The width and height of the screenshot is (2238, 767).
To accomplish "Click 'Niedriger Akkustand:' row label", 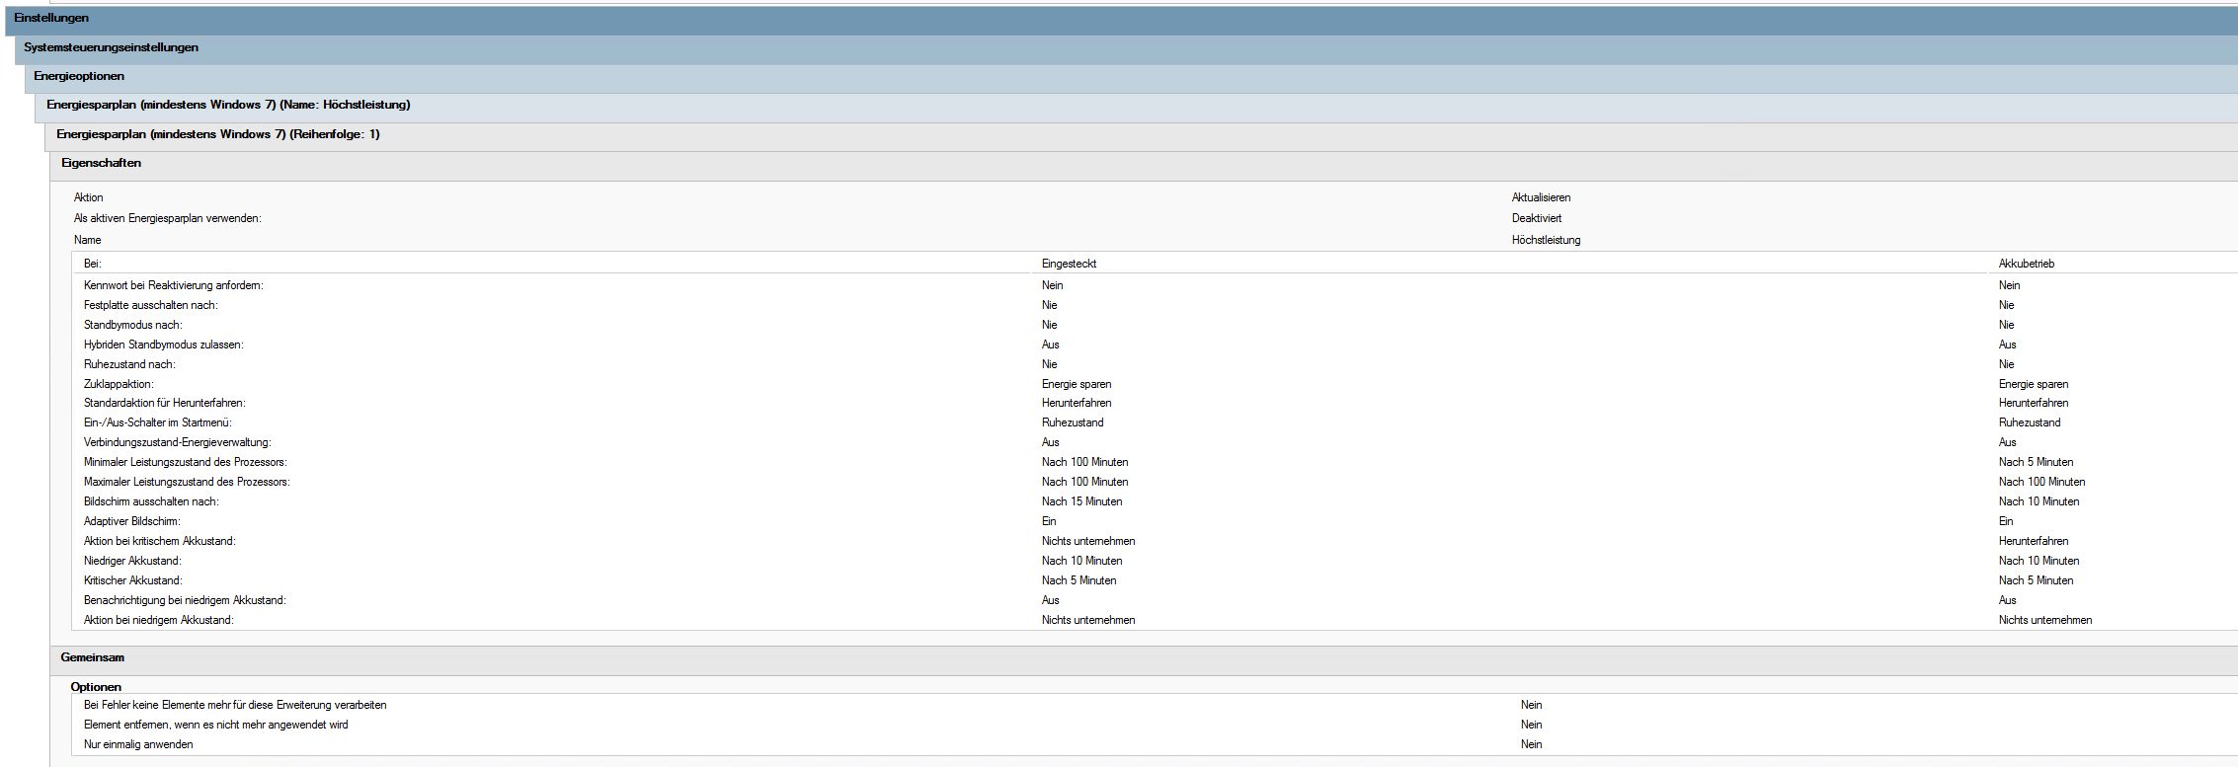I will pos(132,561).
